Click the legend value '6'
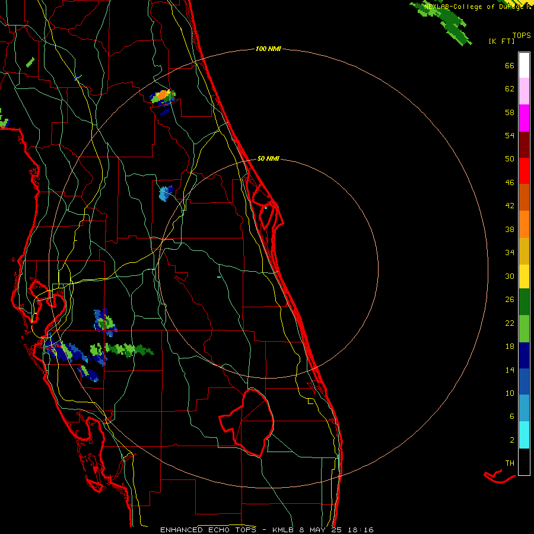The height and width of the screenshot is (534, 534). coord(512,417)
